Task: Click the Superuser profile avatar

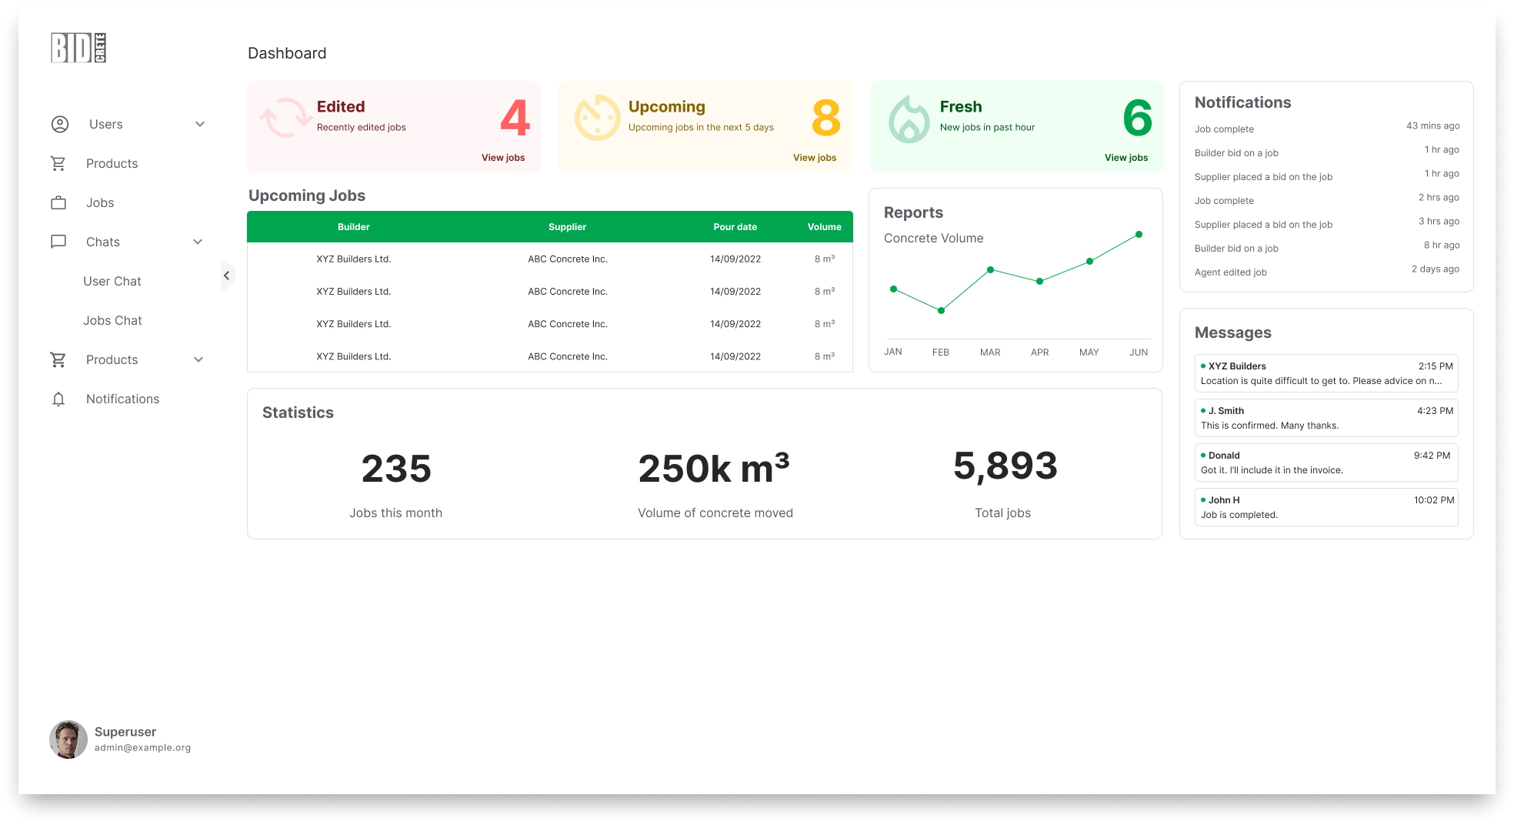Action: (68, 740)
